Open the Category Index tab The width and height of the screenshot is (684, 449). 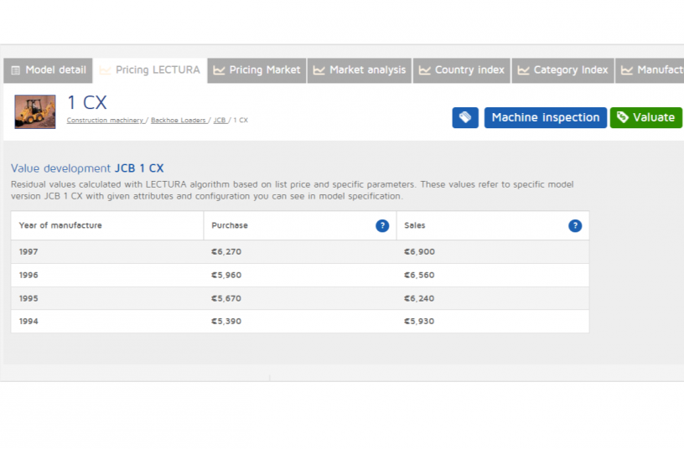562,70
